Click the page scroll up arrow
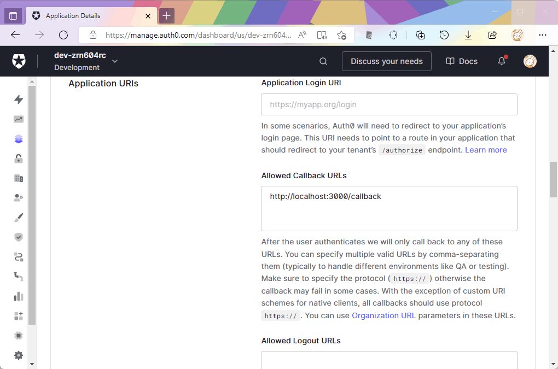The width and height of the screenshot is (558, 369). [x=553, y=51]
